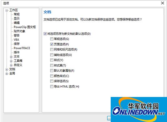This screenshot has width=167, height=122.
Task: Close the 选项 dialog window
Action: 163,3
